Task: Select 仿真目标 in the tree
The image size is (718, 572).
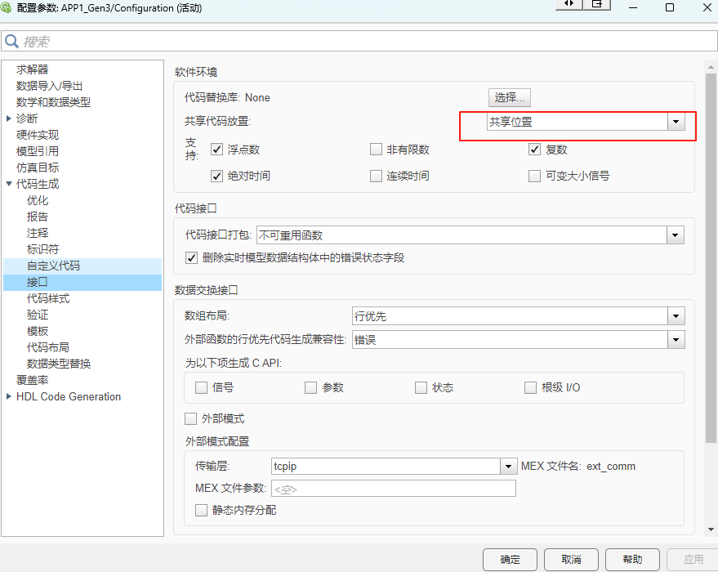Action: [38, 168]
